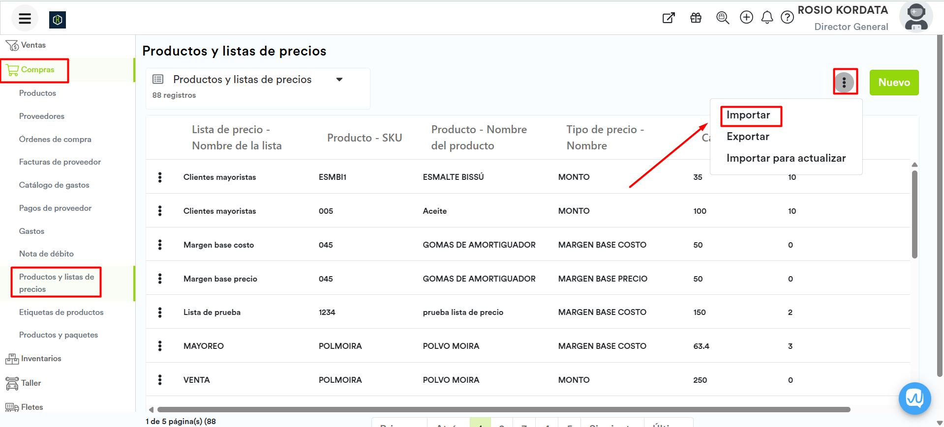Open the three-dot options menu beside Nuevo
944x427 pixels.
[844, 82]
